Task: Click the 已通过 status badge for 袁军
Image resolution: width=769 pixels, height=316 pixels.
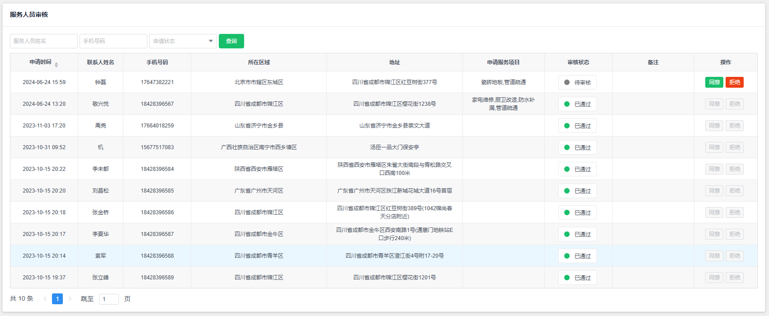Action: (577, 256)
